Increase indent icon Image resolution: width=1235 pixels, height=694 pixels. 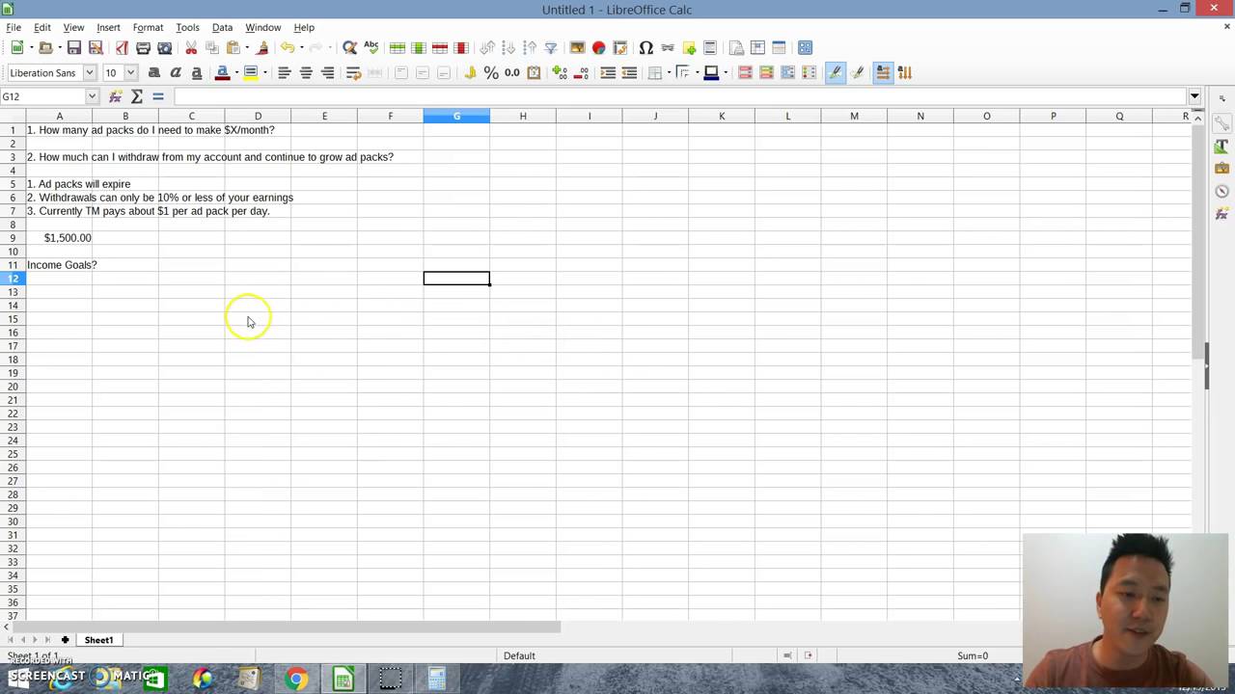(608, 72)
